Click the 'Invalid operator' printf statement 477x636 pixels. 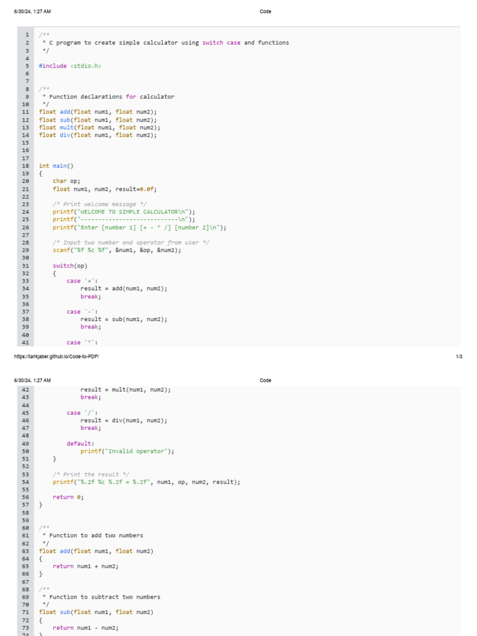(127, 452)
